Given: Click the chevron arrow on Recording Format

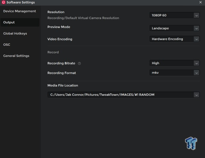Looking at the screenshot, I should point(196,73).
